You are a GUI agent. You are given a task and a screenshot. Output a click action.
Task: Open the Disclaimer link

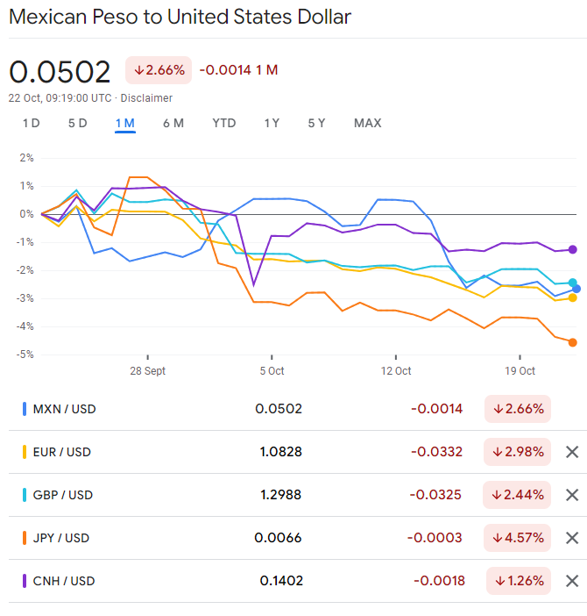tap(147, 98)
